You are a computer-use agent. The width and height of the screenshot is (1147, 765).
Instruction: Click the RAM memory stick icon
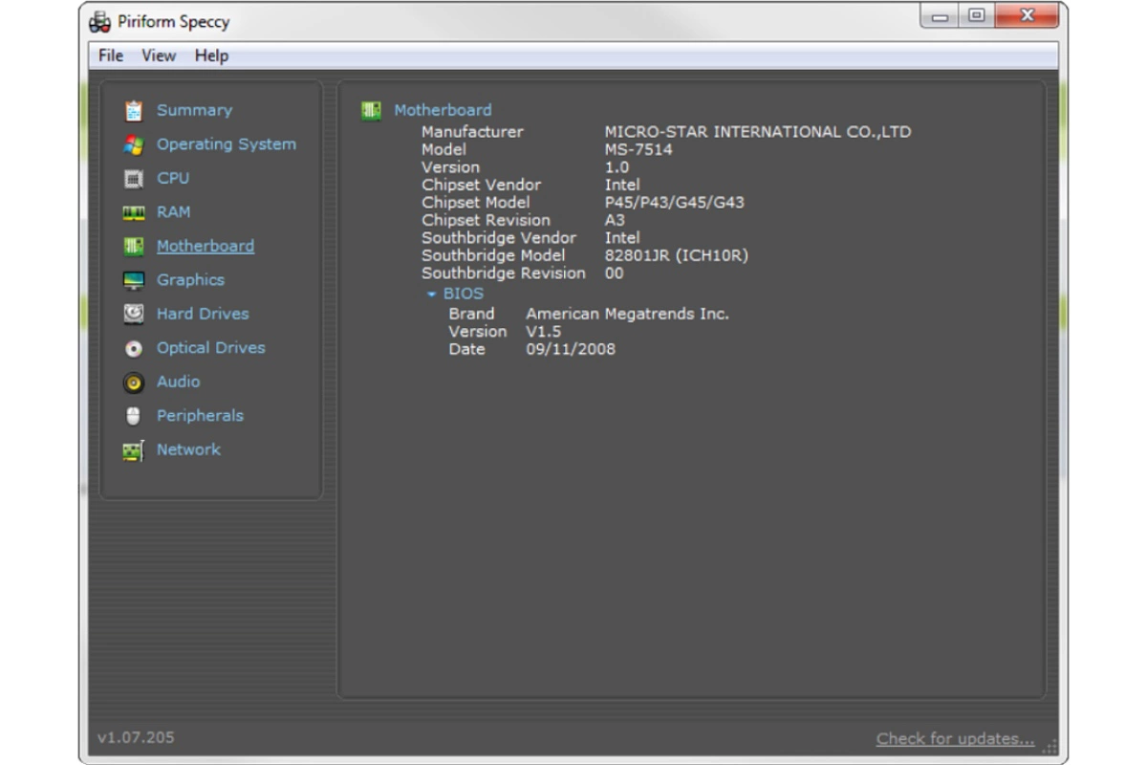(134, 212)
